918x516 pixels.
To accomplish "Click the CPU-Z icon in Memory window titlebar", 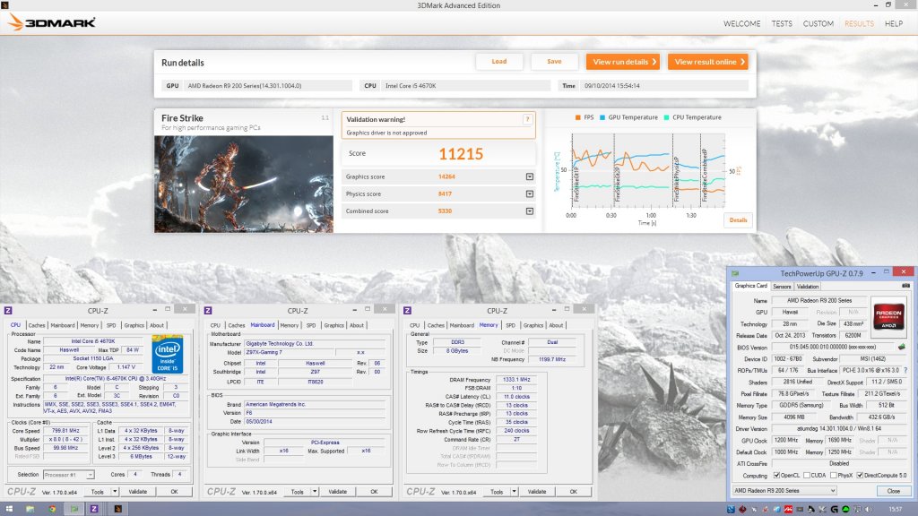I will click(x=408, y=311).
